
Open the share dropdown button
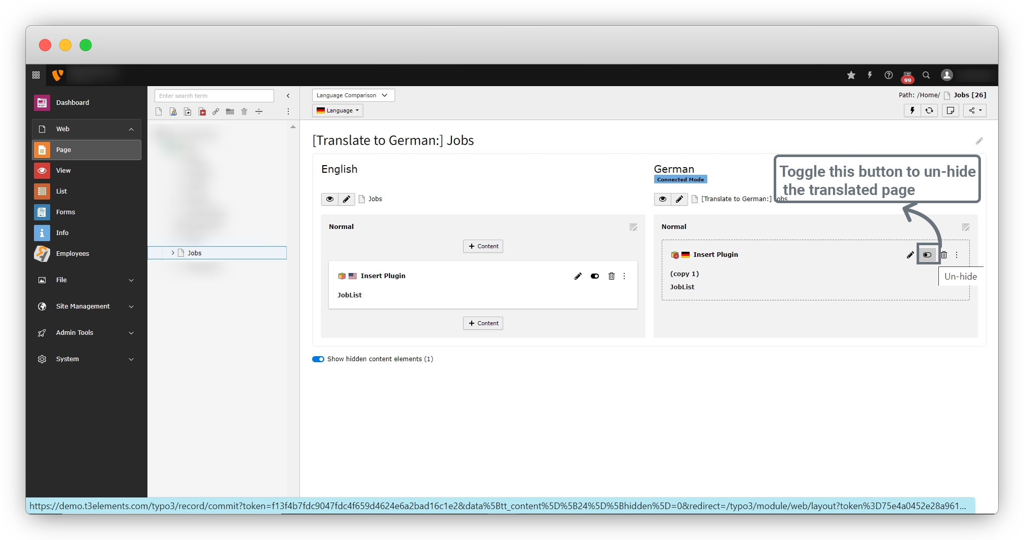point(975,110)
